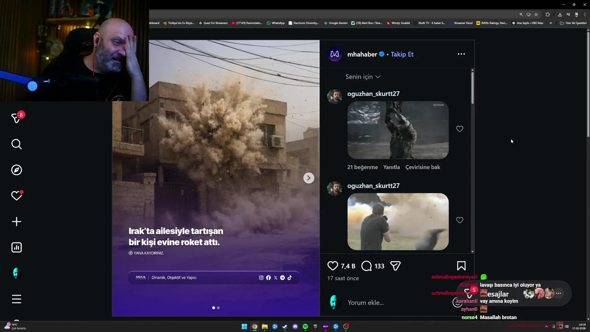Open Chrome extensions puzzle icon

pos(548,14)
